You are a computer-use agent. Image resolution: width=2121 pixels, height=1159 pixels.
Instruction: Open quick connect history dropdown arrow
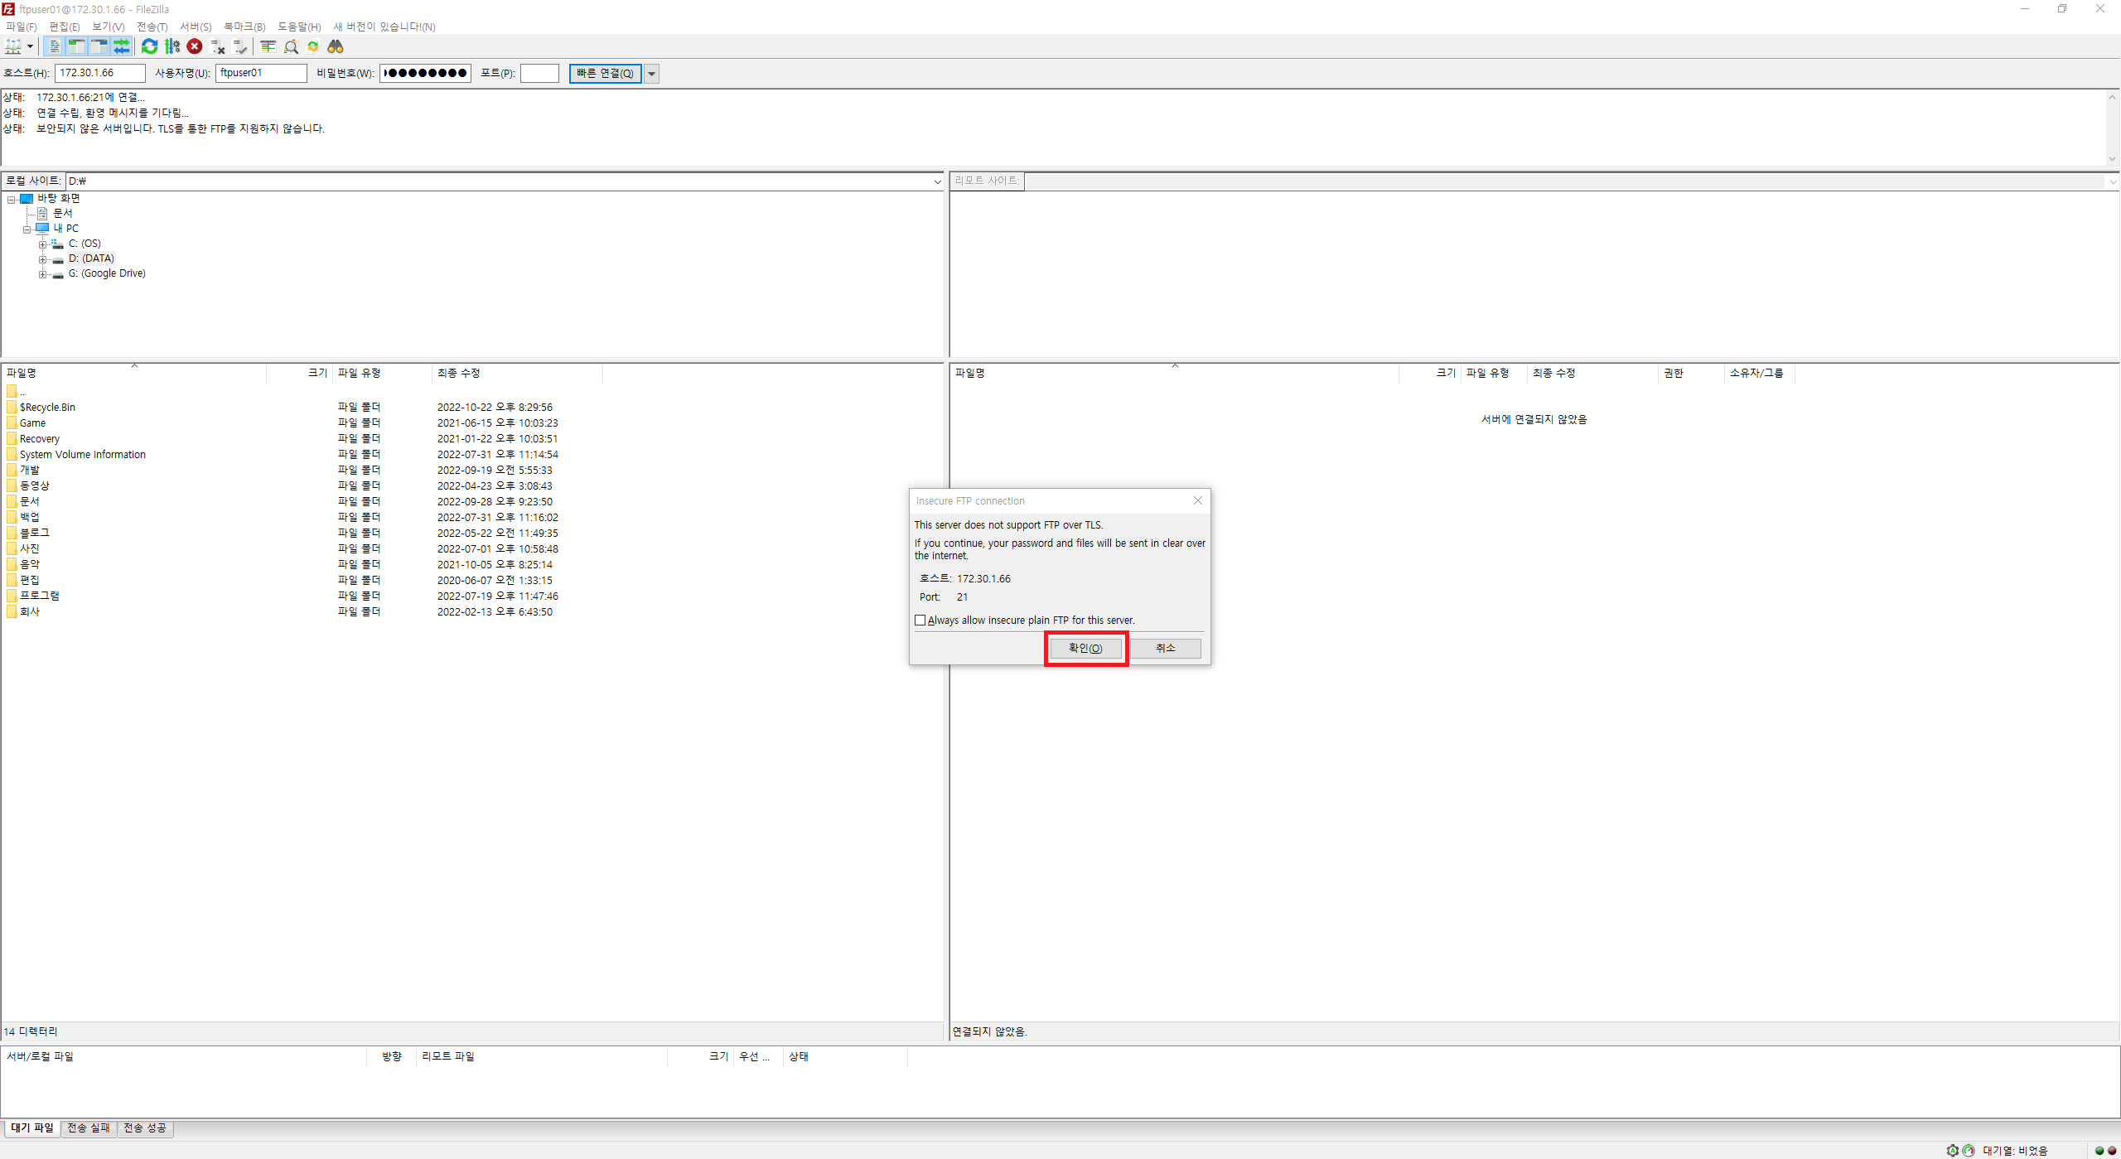pyautogui.click(x=652, y=74)
